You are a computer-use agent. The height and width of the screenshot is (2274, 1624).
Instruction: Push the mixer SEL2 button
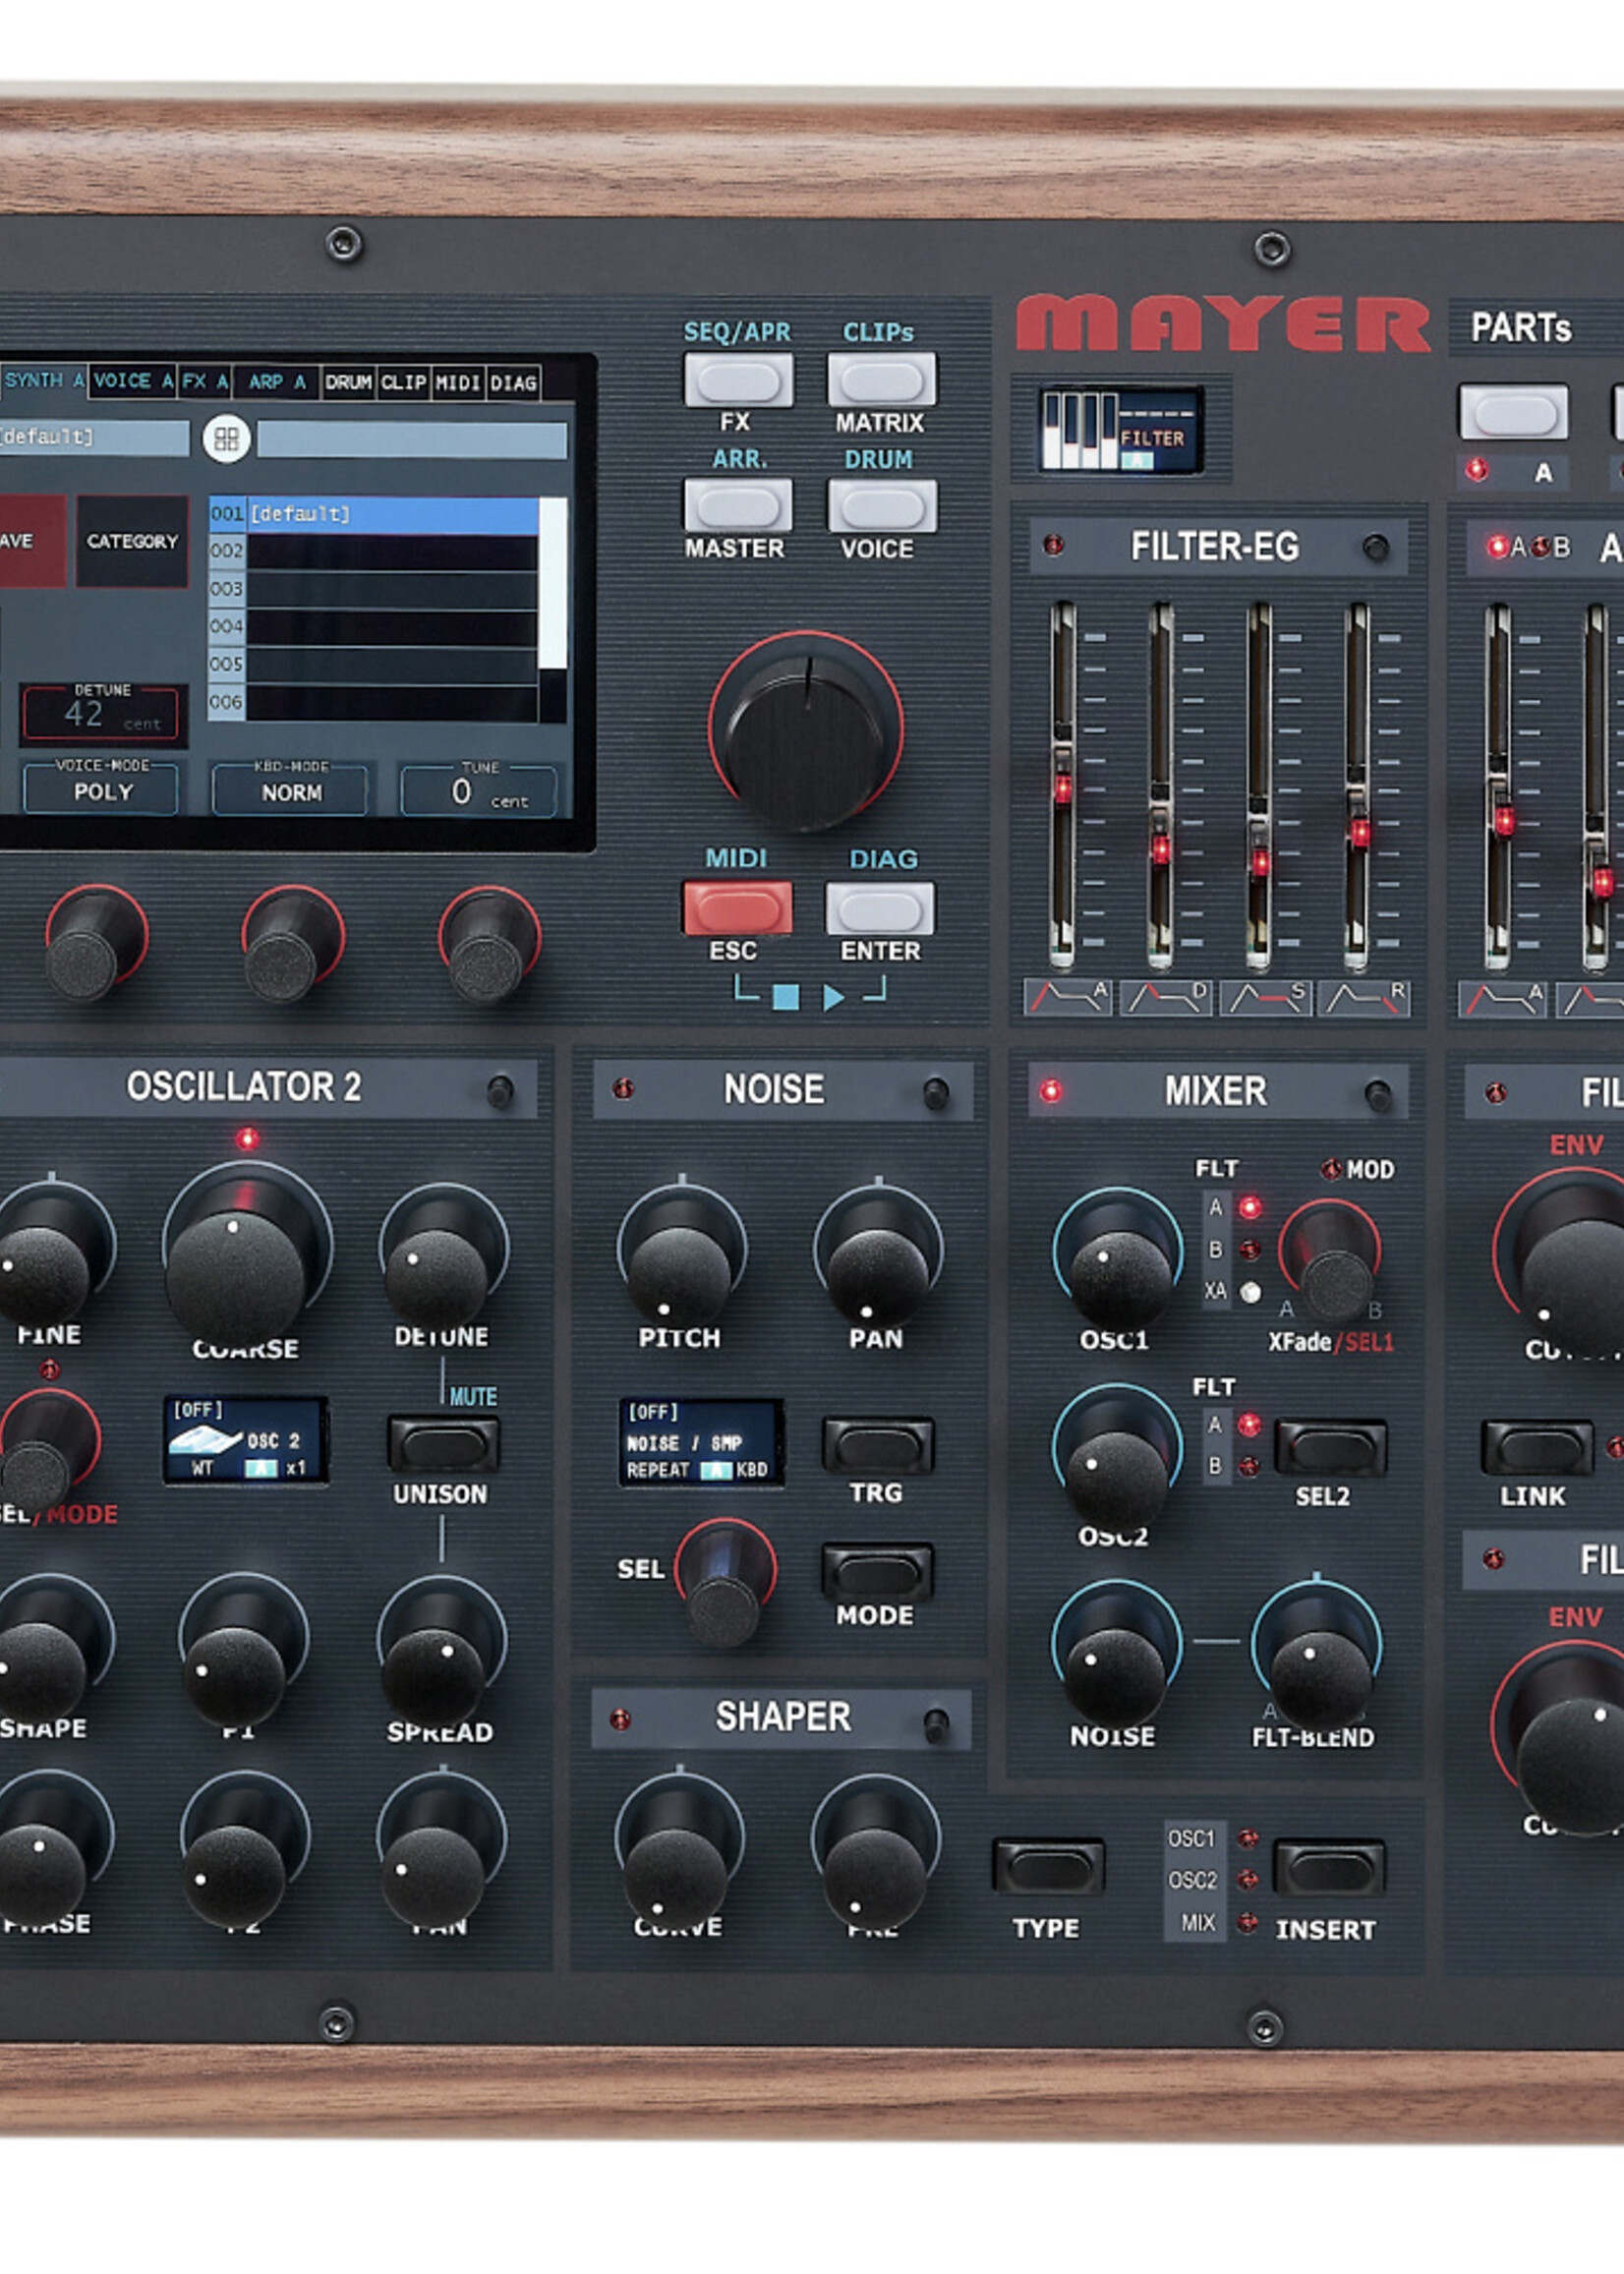1330,1448
